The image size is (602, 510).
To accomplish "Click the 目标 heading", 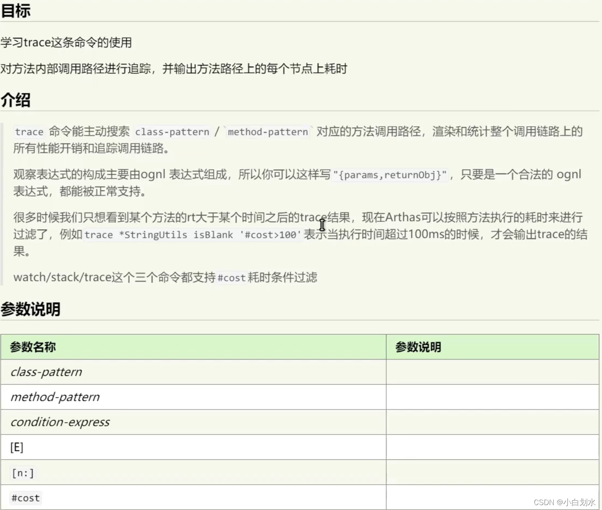I will tap(16, 11).
